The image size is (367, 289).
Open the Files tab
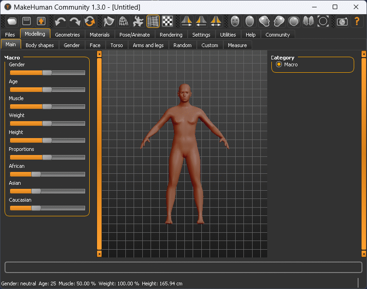pos(10,35)
